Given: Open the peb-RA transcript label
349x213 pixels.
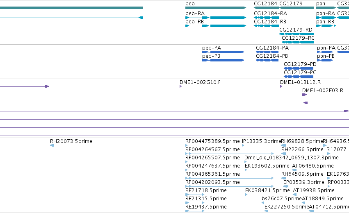Looking at the screenshot, I should [x=195, y=14].
